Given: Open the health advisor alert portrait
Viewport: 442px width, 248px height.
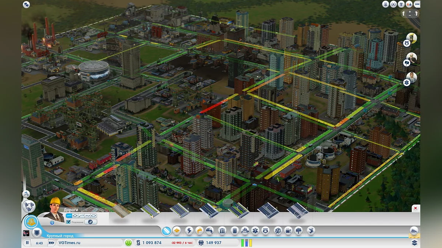Looking at the screenshot, I should [x=411, y=78].
